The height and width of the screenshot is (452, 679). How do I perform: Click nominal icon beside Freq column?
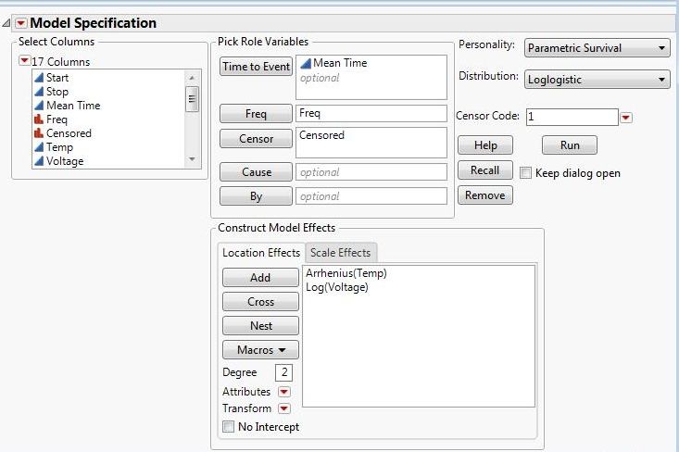click(x=39, y=119)
